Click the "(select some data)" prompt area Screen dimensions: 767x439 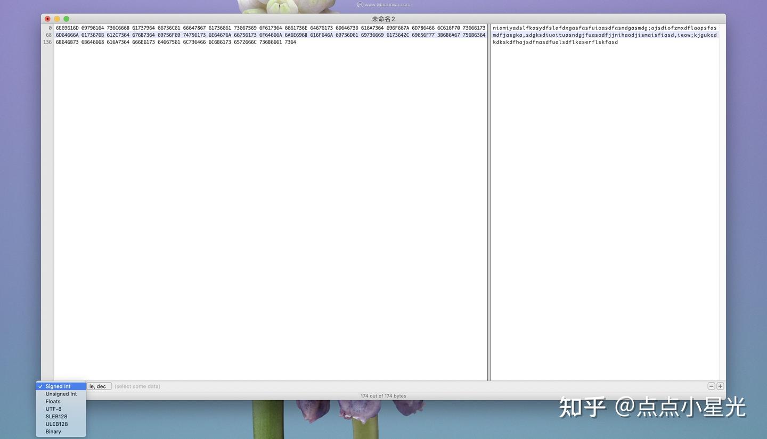point(137,386)
